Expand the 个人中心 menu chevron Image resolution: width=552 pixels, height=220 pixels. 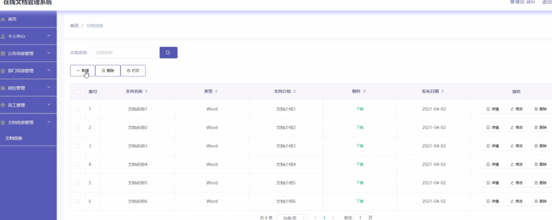tap(49, 36)
